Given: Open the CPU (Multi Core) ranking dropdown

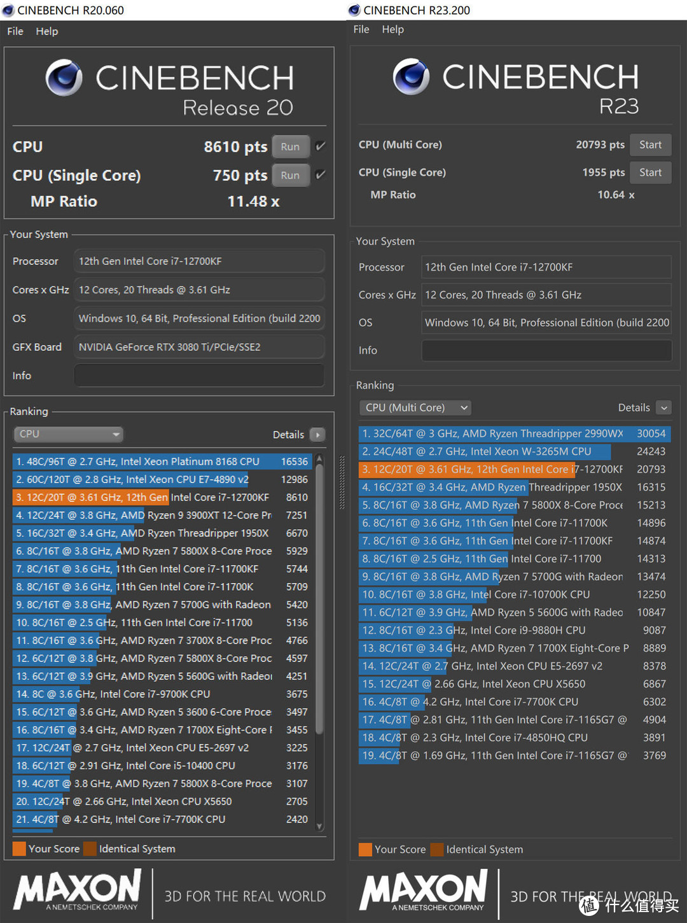Looking at the screenshot, I should click(415, 407).
